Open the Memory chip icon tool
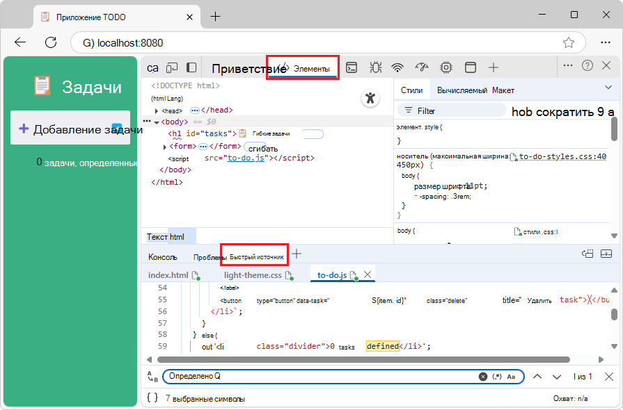 (x=445, y=67)
